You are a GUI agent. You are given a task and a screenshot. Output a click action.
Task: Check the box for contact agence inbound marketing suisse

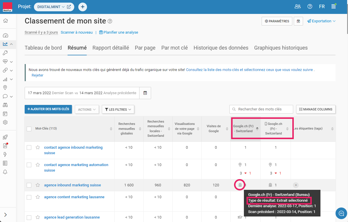click(29, 148)
